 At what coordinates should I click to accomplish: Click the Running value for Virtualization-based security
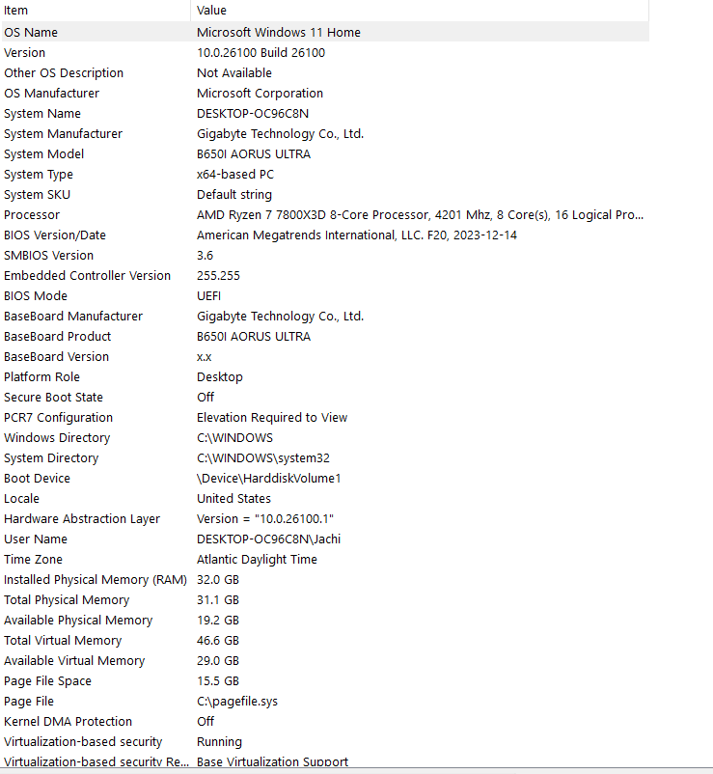pyautogui.click(x=219, y=741)
